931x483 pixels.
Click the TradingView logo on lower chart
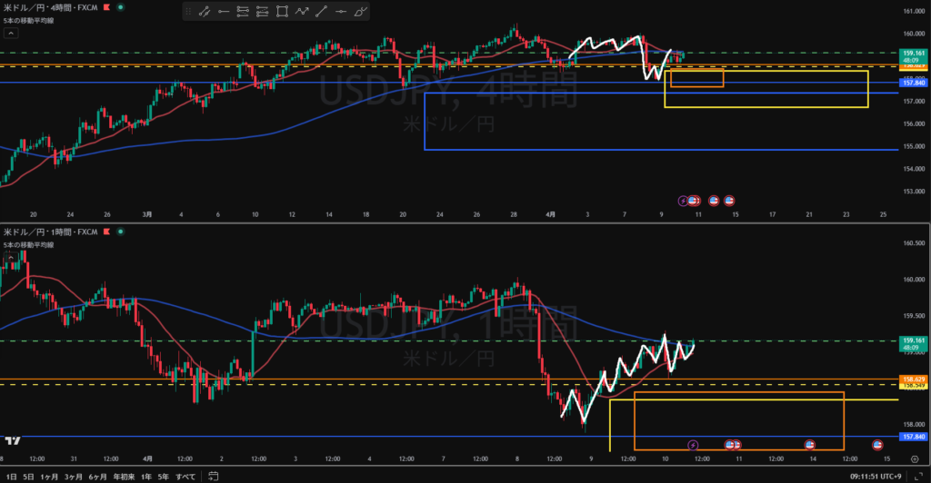click(12, 441)
